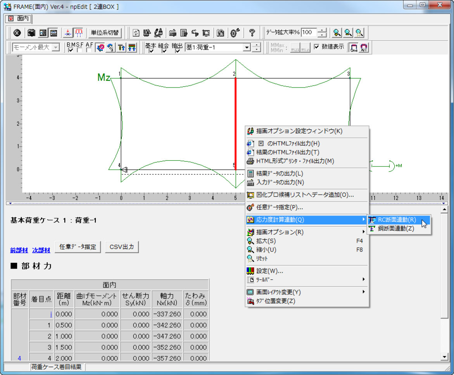The width and height of the screenshot is (454, 375).
Task: Select the side-by-side screen layout icon
Action: [x=43, y=33]
